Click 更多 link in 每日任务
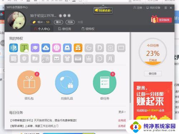 coord(122,112)
